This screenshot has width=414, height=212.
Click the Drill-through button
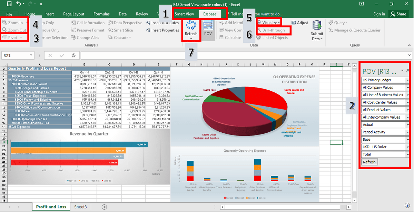click(x=271, y=30)
